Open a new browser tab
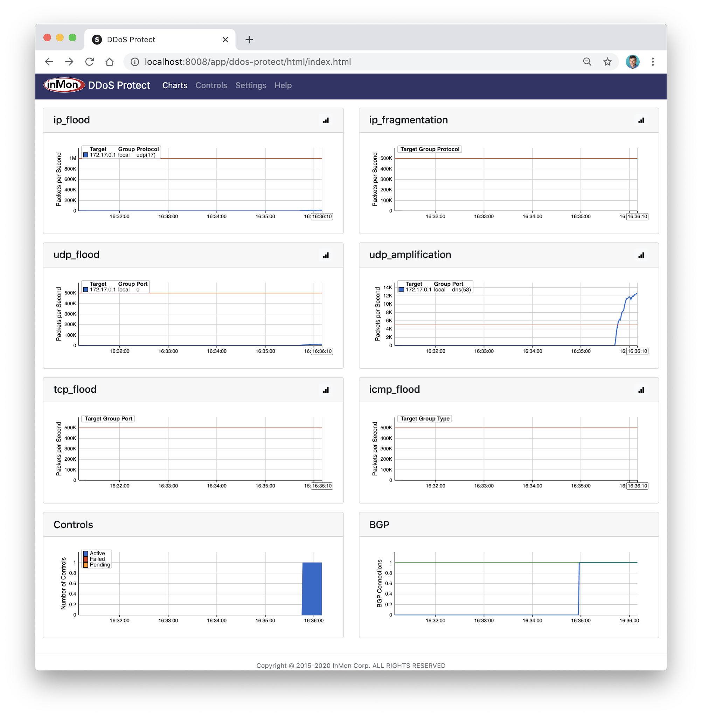702x717 pixels. click(x=249, y=40)
